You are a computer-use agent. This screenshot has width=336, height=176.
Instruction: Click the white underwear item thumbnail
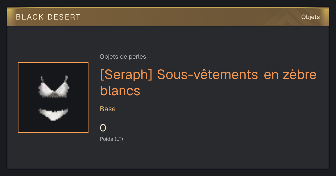pos(53,97)
